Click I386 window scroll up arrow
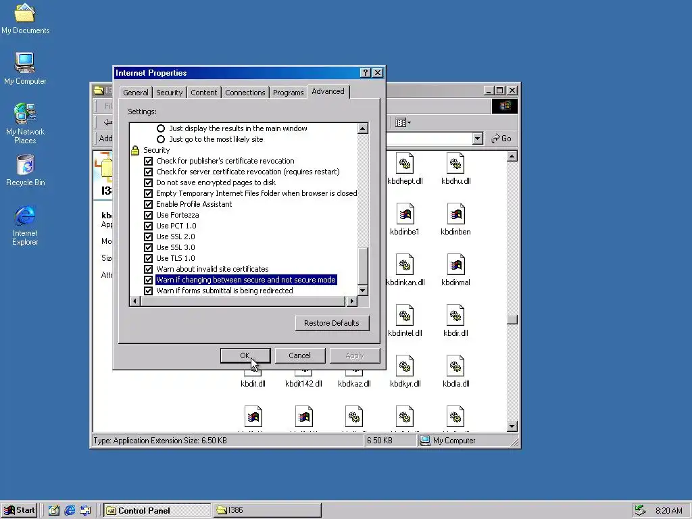This screenshot has height=519, width=692. tap(512, 156)
